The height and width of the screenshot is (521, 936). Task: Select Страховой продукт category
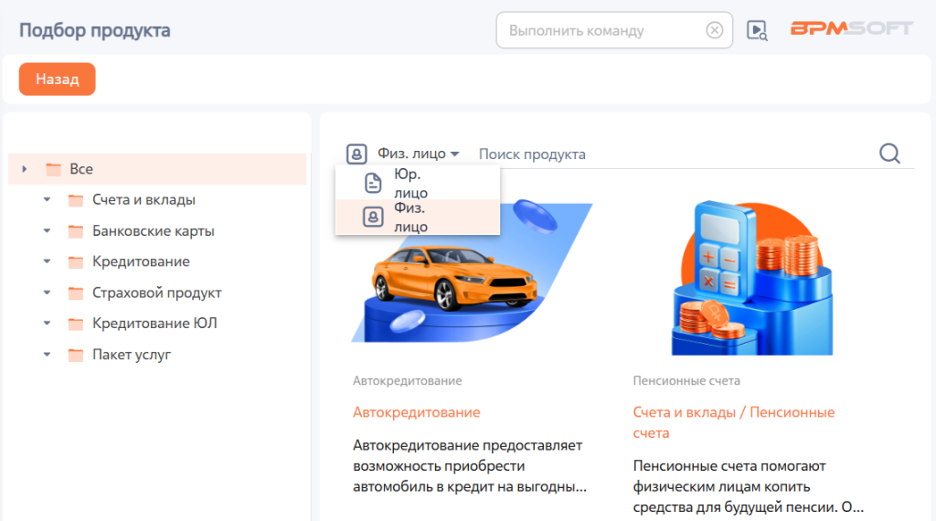coord(157,293)
